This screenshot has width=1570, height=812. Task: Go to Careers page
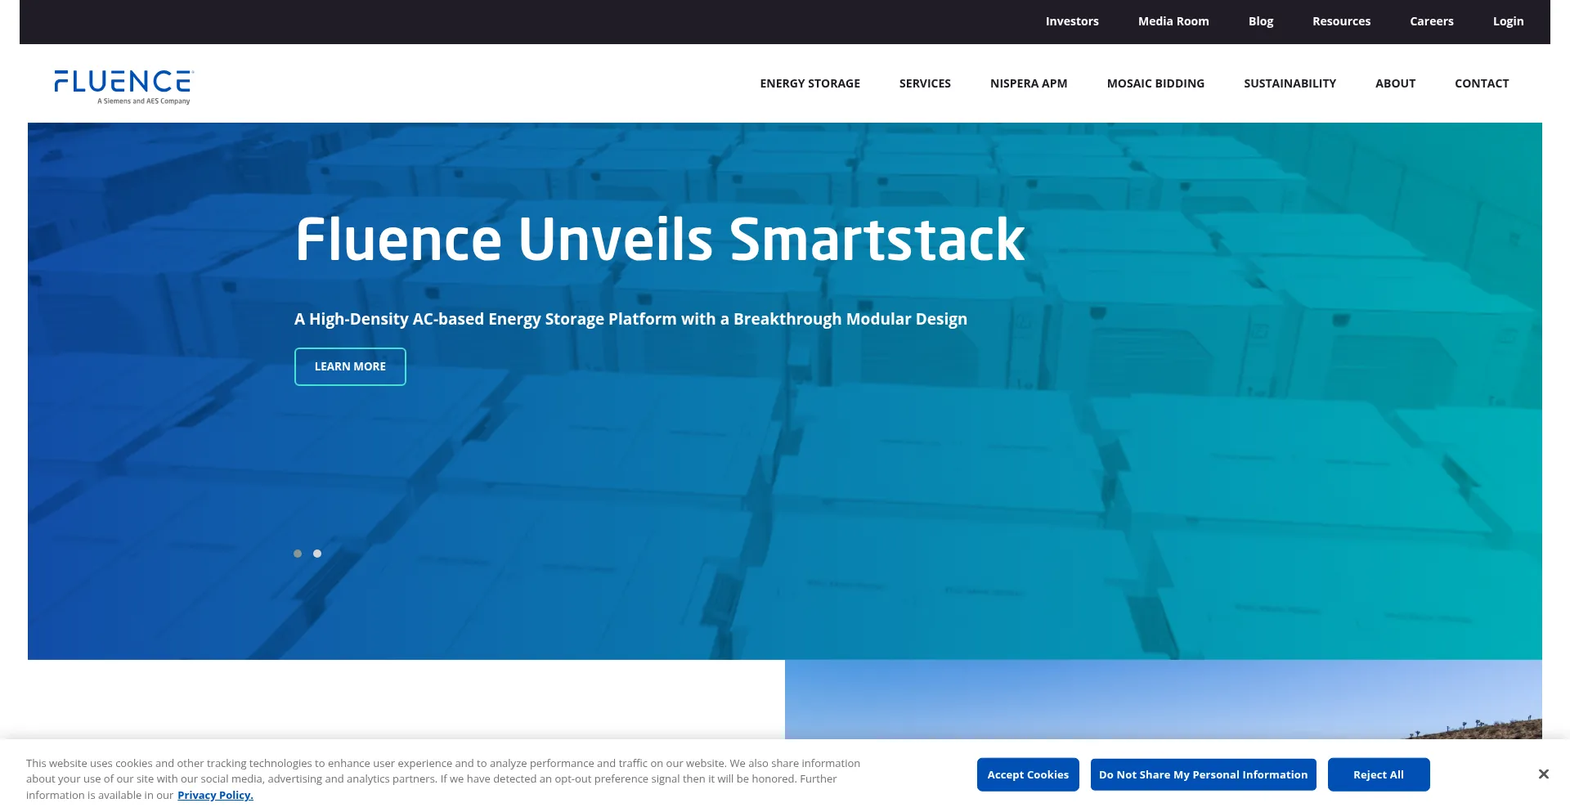point(1432,21)
